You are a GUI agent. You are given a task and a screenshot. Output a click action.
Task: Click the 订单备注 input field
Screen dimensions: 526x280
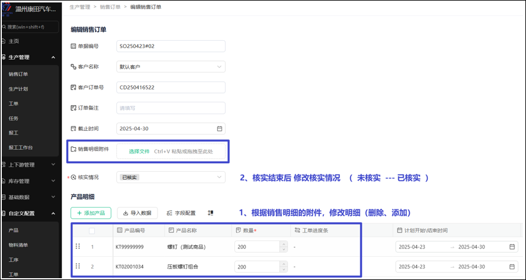[x=172, y=108]
